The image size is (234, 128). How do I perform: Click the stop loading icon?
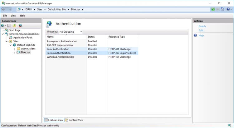(x=218, y=9)
